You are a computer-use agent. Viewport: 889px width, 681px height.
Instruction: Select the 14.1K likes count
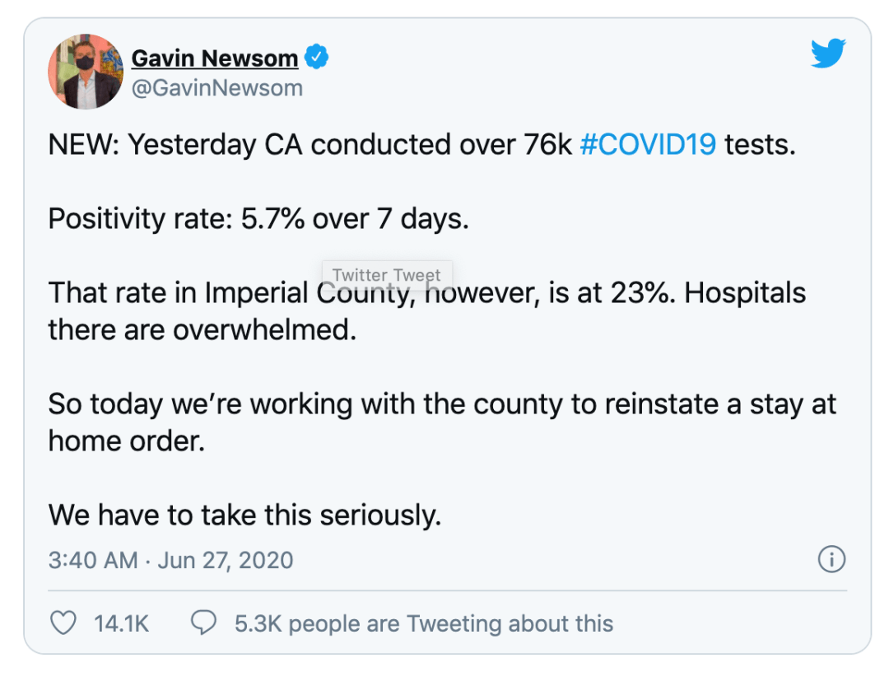(x=121, y=623)
